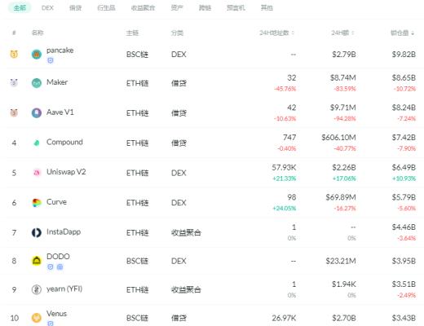Click the BSC链 chain in DODO row
Viewport: 424px width, 326px height.
coord(137,261)
